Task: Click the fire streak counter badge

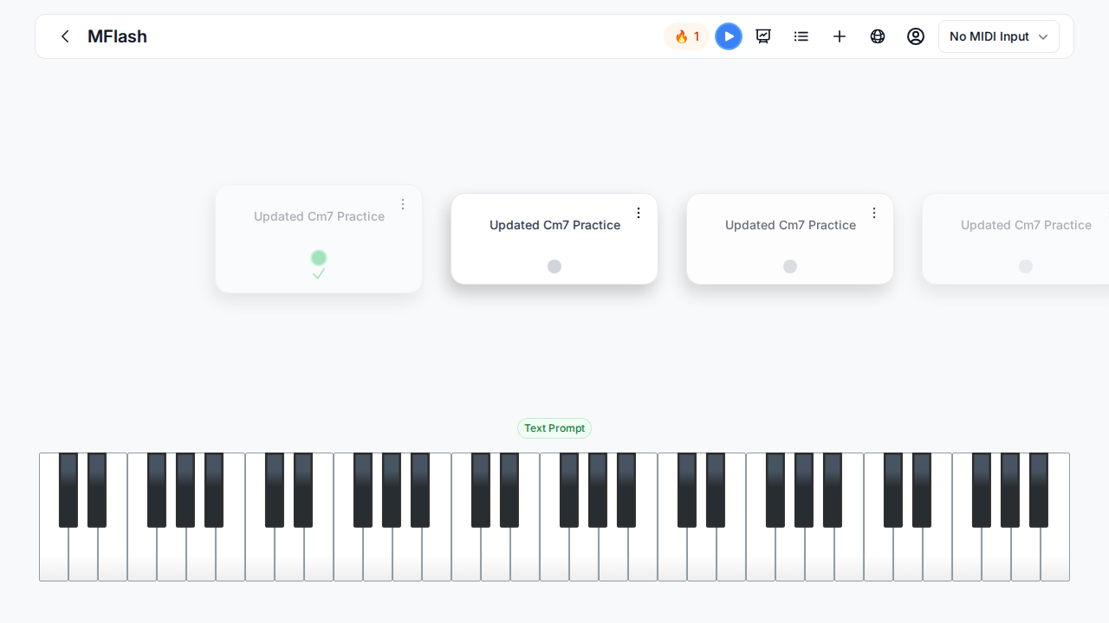Action: point(687,36)
